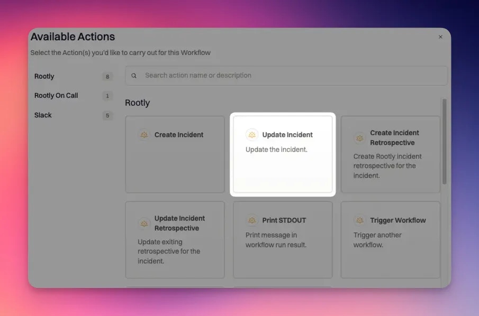Click the 'Available Actions' dialog title
479x316 pixels.
73,36
